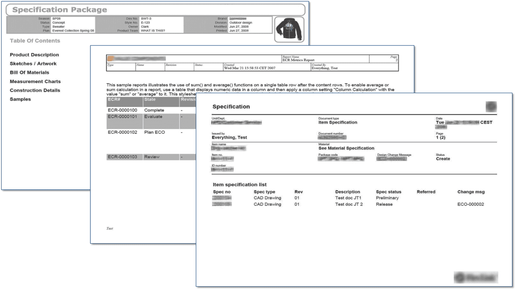Select the ECR-0000100 row

[122, 110]
